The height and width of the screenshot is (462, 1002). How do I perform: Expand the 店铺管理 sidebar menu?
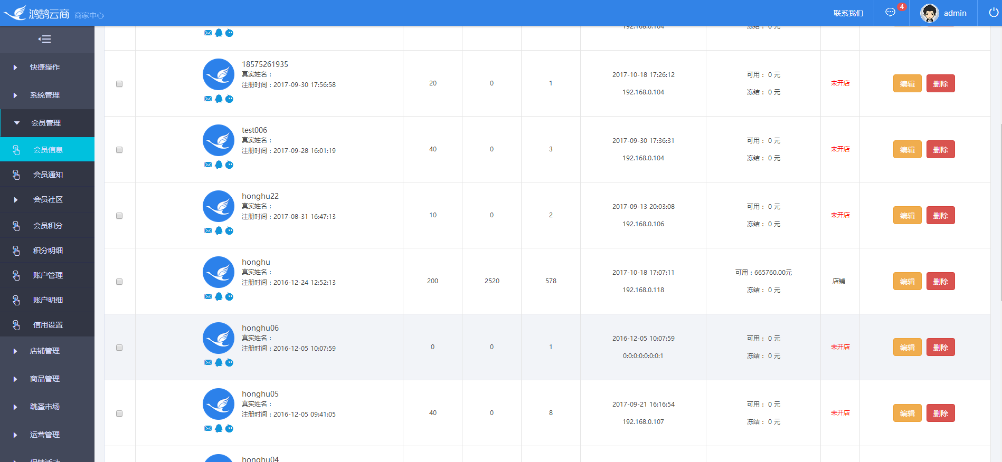tap(47, 351)
